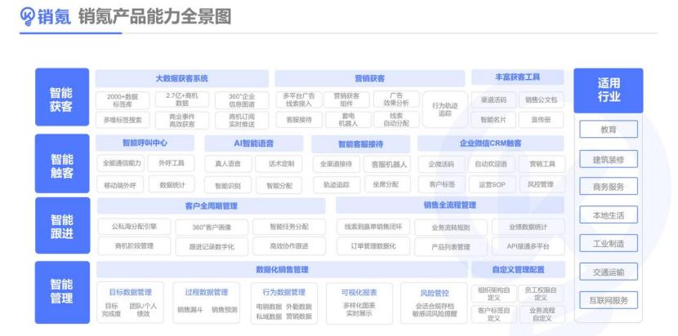Click the 全渠道接待 cell

tap(336, 164)
